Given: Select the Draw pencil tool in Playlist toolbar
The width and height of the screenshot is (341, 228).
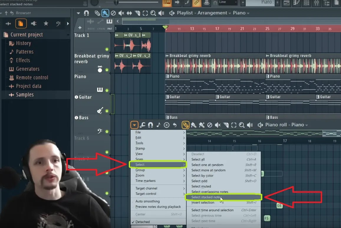Looking at the screenshot, I should click(97, 13).
